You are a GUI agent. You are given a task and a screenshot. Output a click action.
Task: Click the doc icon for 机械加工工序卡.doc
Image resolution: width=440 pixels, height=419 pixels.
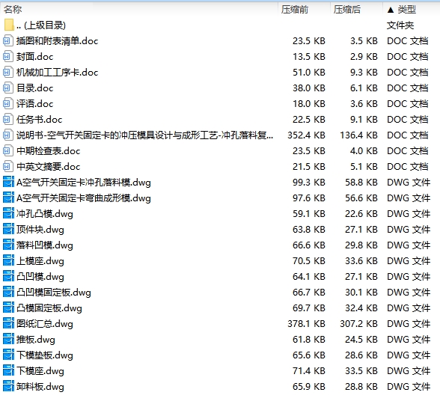coord(7,73)
